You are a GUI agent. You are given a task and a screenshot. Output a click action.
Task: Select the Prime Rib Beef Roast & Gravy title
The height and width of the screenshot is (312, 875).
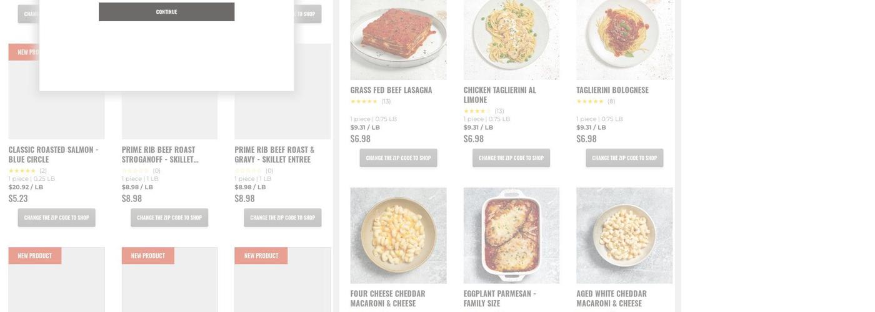click(x=274, y=154)
